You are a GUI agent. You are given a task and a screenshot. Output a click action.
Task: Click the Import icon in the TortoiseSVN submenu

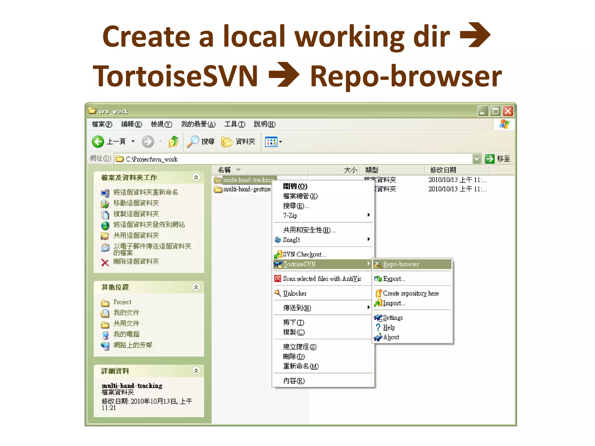click(378, 303)
